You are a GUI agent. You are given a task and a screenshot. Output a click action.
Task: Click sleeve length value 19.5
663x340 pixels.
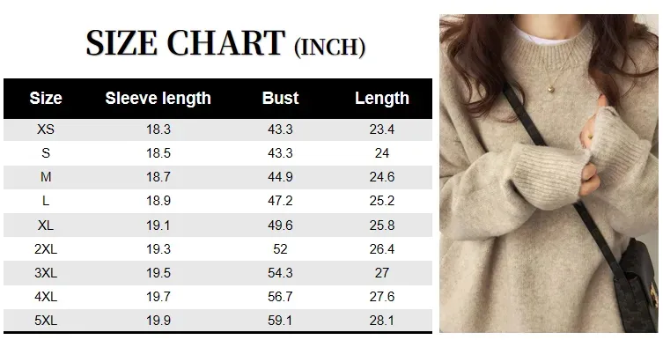tap(158, 273)
